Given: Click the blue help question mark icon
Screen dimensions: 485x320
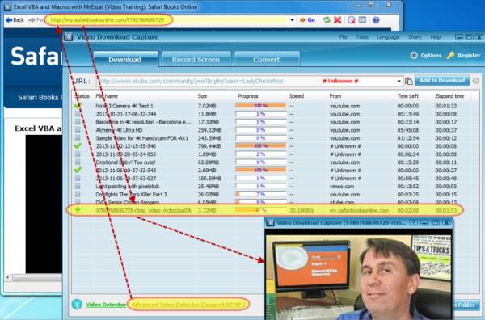Looking at the screenshot, I should coord(376,20).
